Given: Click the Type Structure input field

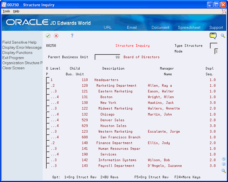Looking at the screenshot, I should (214, 46).
